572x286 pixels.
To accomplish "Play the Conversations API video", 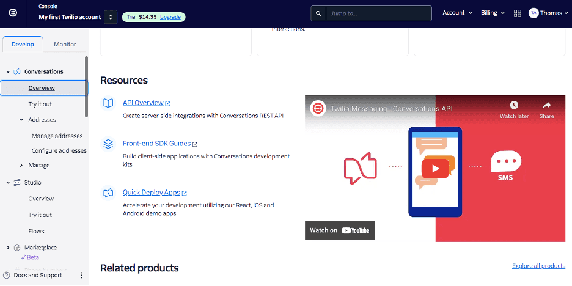I will 435,169.
